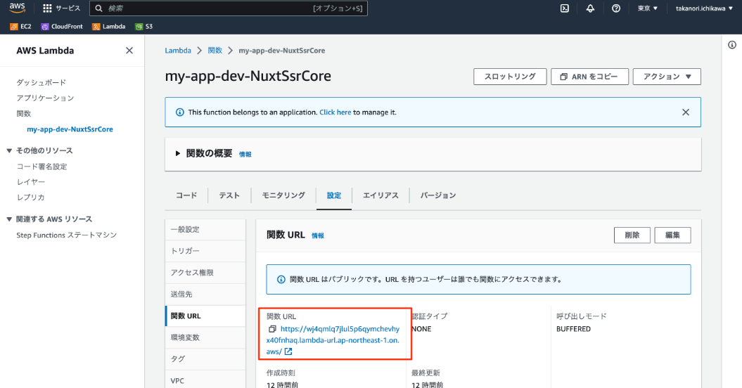Open VPC in settings menu
This screenshot has height=388, width=742.
(x=205, y=380)
